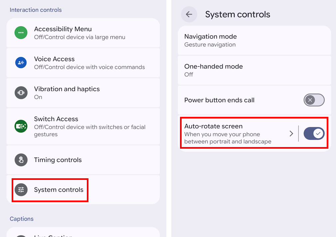Open the Navigation mode options
The image size is (336, 237).
click(233, 40)
